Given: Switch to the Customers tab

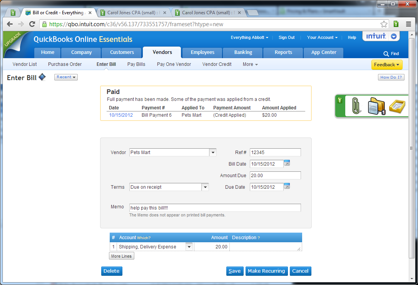Looking at the screenshot, I should 122,52.
